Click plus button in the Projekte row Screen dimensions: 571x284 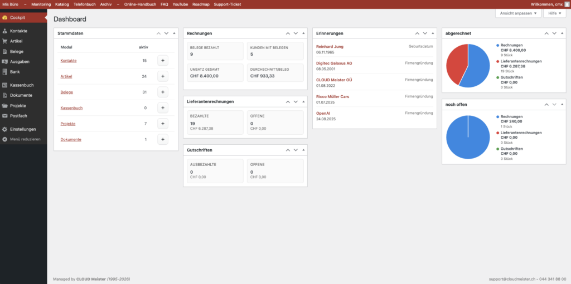[x=163, y=124]
